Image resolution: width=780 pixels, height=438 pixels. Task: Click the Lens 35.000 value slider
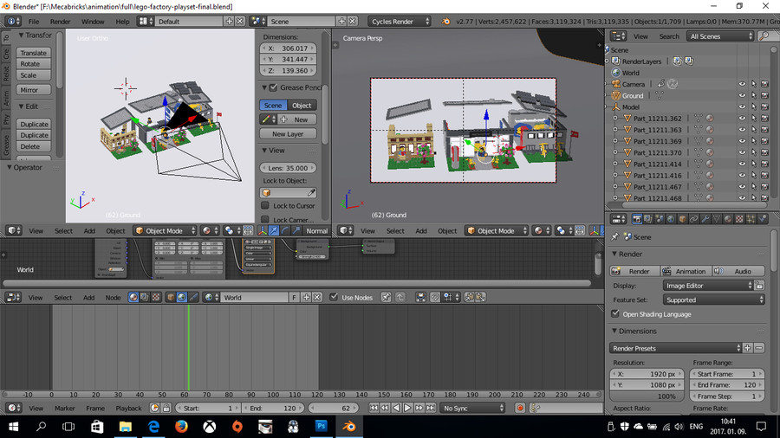coord(288,168)
